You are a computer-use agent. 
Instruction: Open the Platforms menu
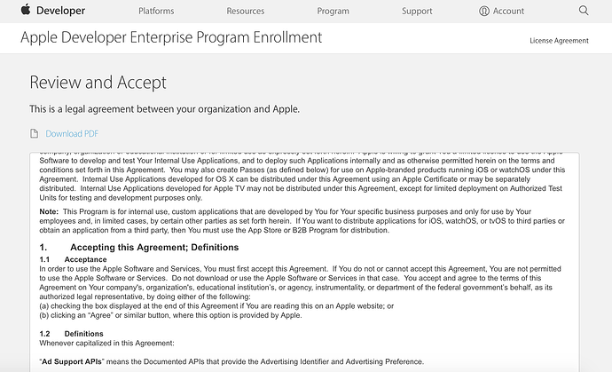click(x=156, y=11)
